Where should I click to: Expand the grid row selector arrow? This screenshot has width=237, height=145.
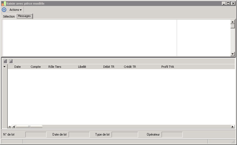[5, 67]
